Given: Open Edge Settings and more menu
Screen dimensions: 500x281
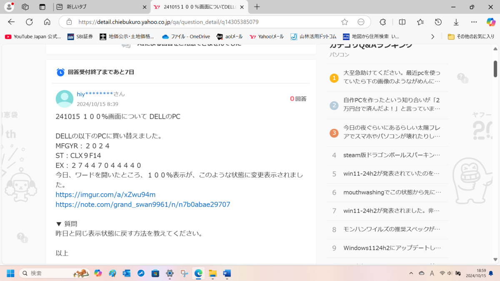Looking at the screenshot, I should click(x=474, y=22).
